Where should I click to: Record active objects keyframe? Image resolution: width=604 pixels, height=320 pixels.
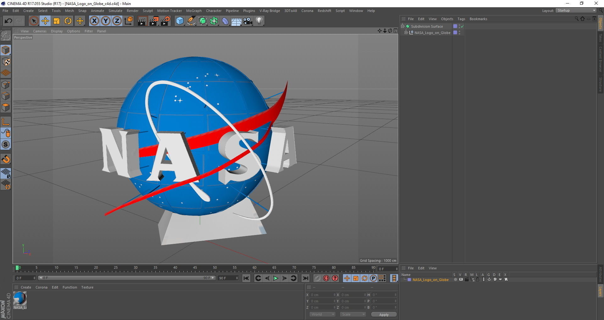317,278
